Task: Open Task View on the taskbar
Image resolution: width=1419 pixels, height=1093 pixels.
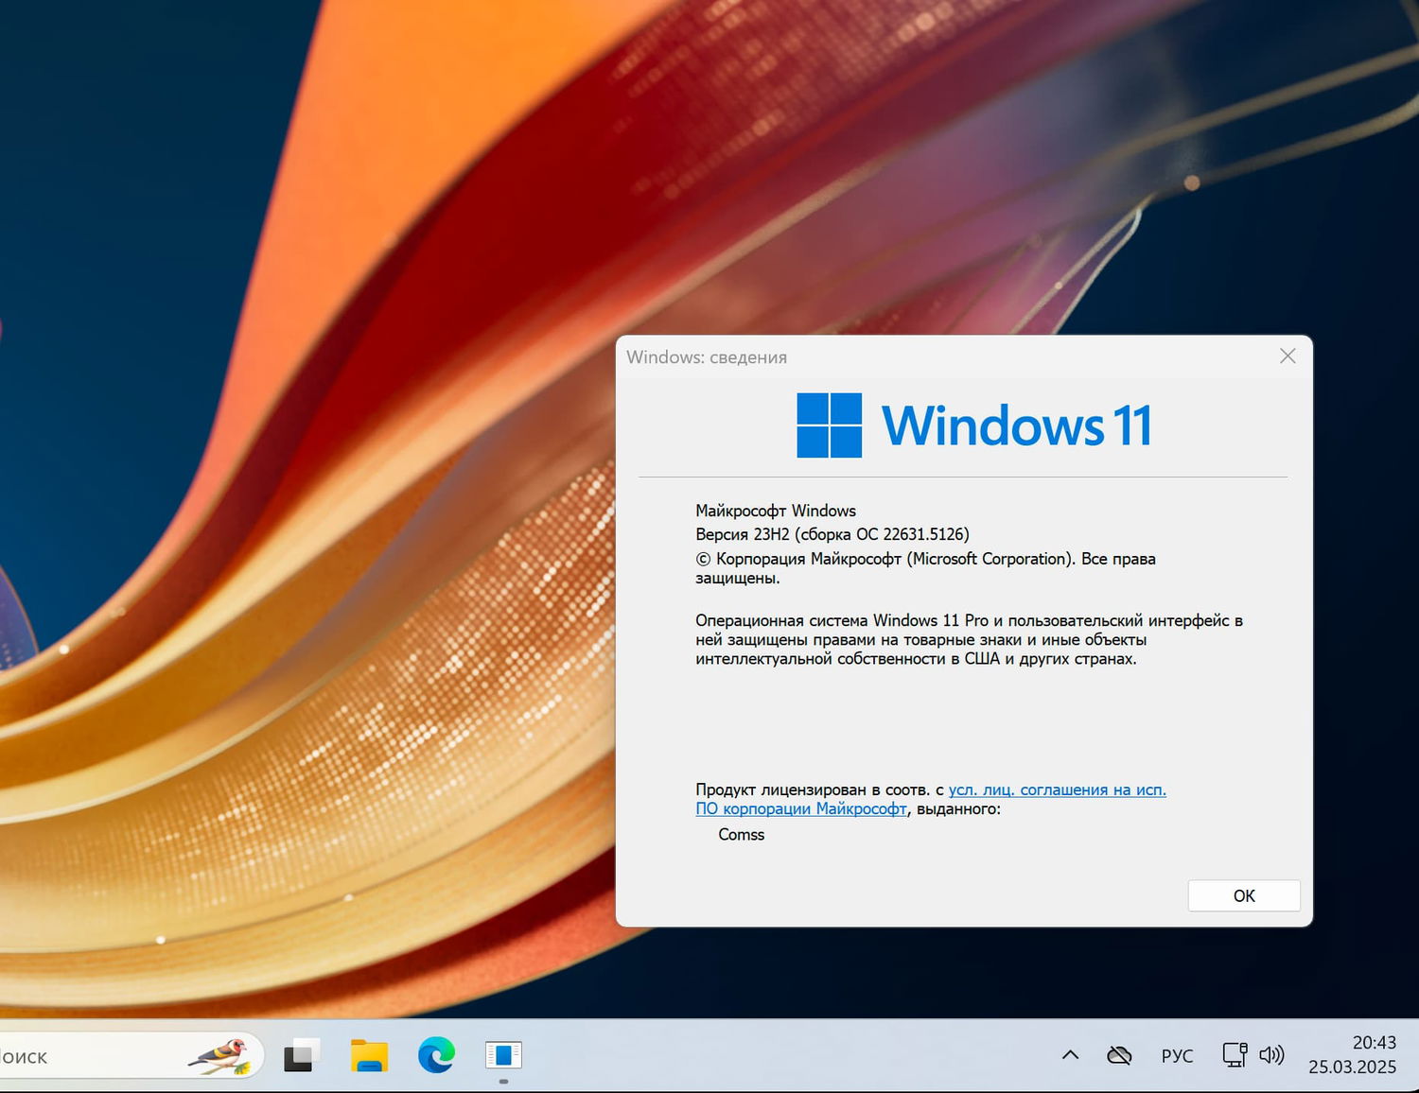Action: click(301, 1054)
